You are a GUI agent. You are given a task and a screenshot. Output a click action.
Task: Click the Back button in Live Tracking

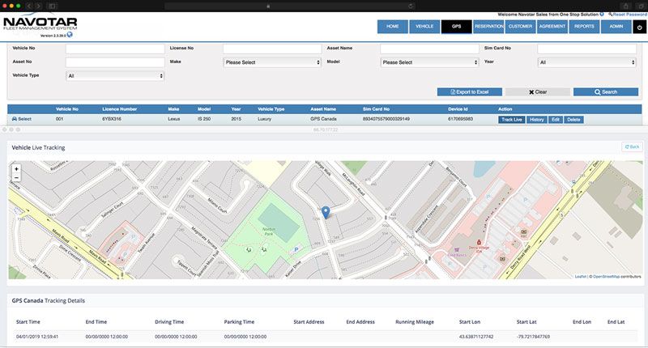pyautogui.click(x=632, y=147)
